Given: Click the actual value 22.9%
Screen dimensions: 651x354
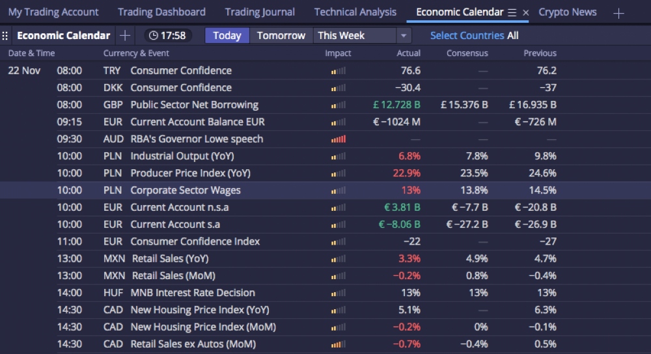Looking at the screenshot, I should click(x=406, y=173).
